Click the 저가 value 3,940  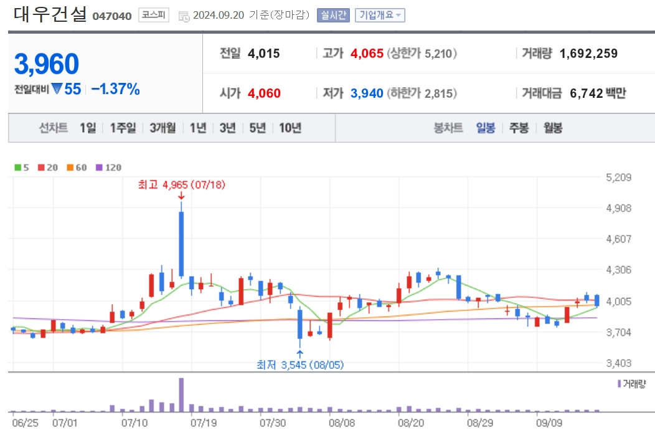click(367, 93)
